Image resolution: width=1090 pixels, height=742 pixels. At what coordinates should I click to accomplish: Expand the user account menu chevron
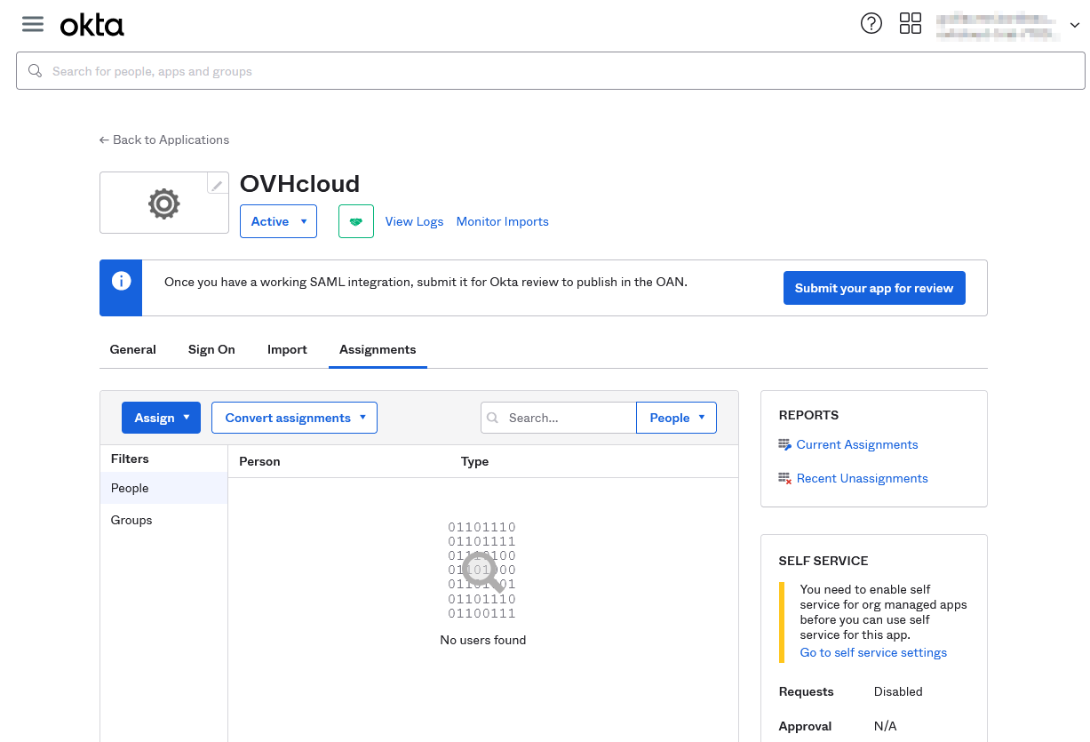click(1074, 26)
